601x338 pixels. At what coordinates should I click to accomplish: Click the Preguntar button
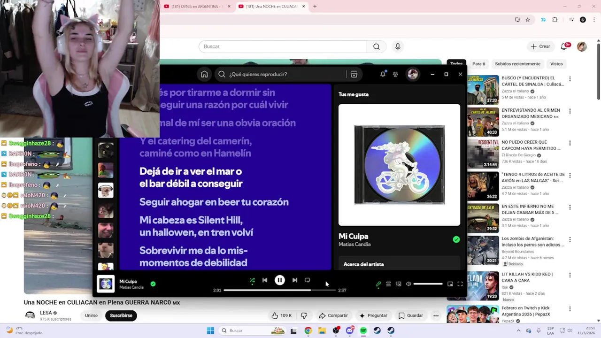(x=373, y=315)
